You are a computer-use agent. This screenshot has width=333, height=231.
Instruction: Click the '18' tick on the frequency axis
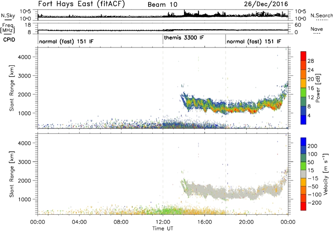click(x=28, y=25)
